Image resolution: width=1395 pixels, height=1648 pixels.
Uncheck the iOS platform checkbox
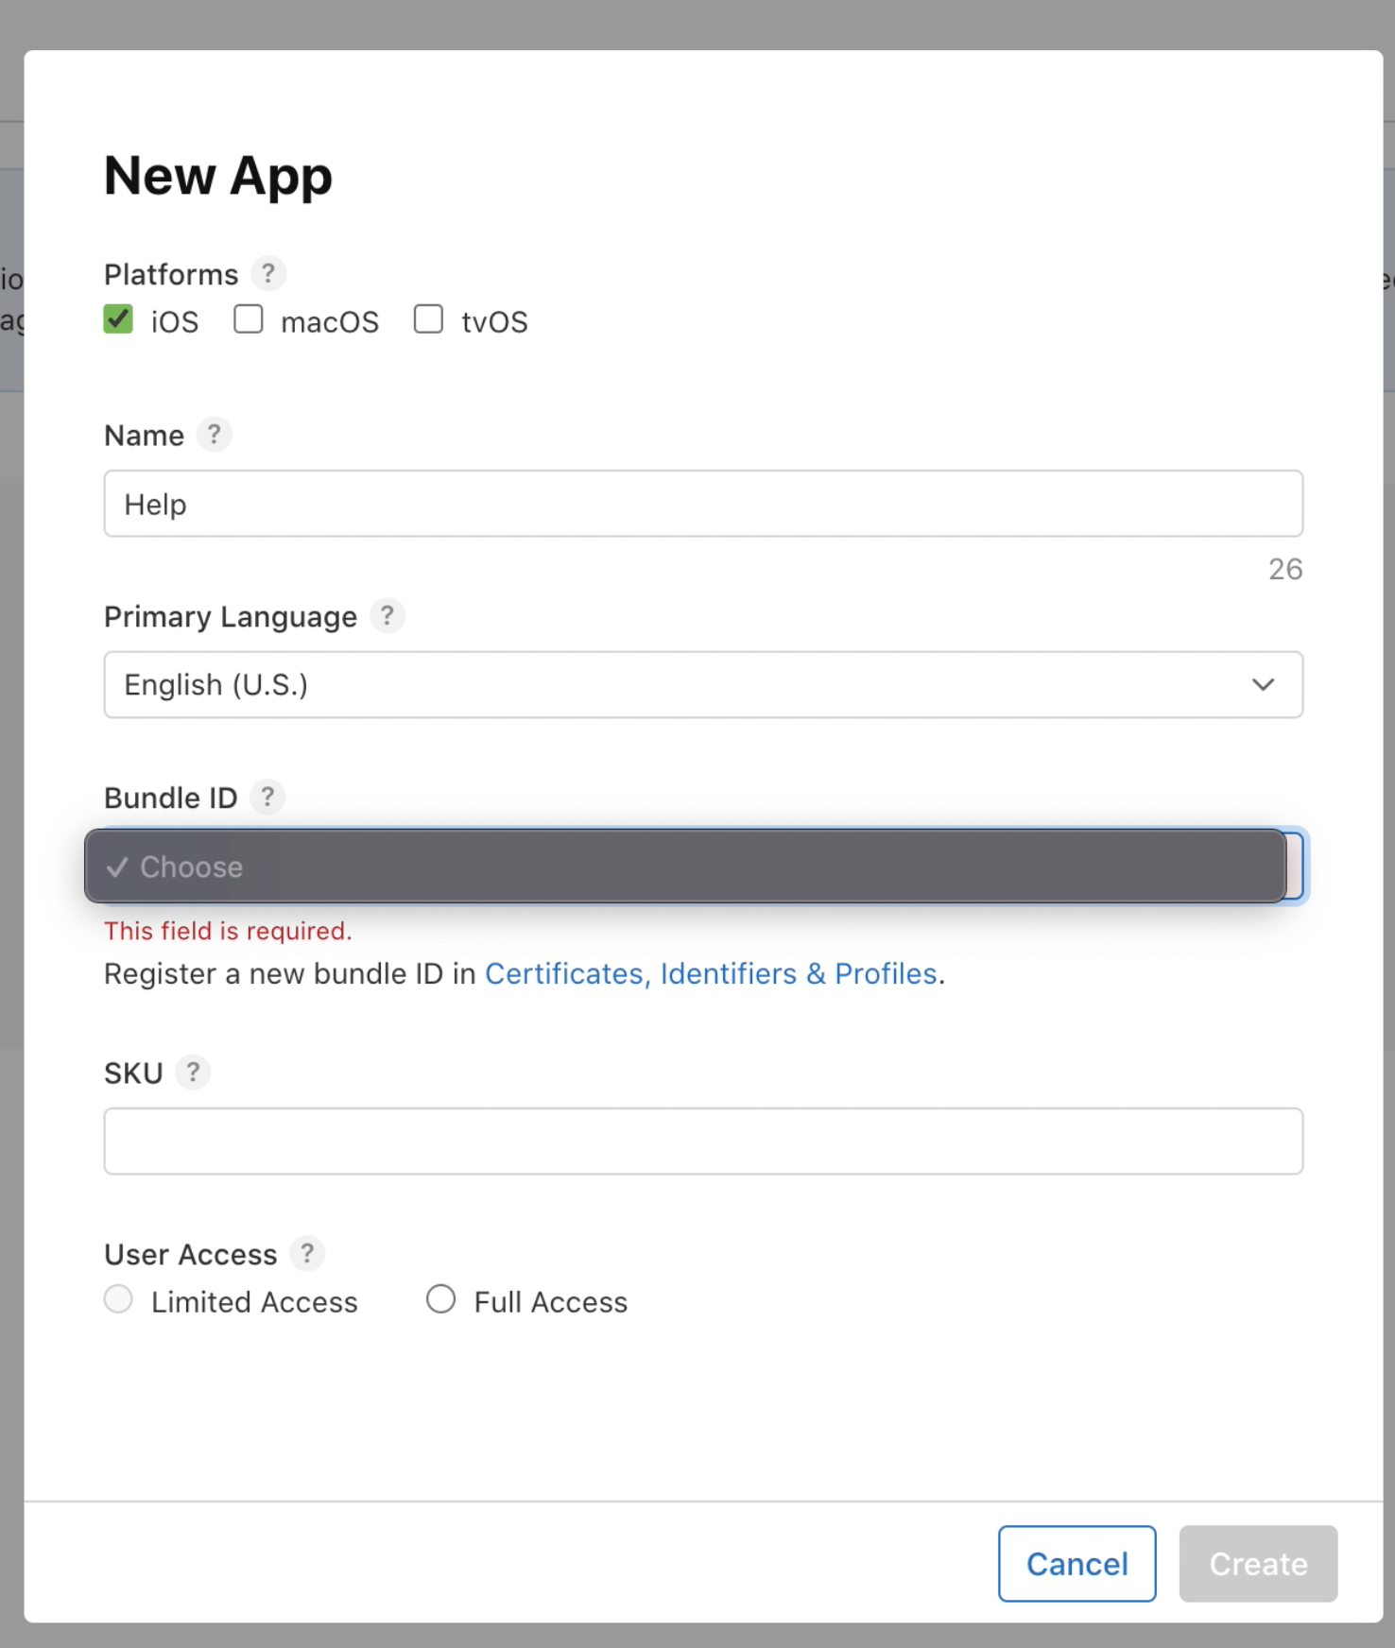[118, 319]
